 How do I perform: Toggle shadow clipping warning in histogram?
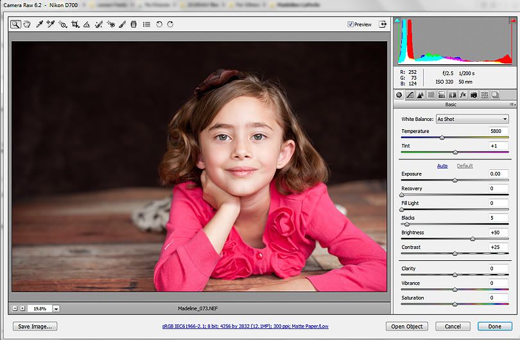click(x=397, y=21)
